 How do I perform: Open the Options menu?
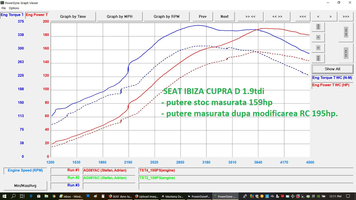tap(14, 8)
